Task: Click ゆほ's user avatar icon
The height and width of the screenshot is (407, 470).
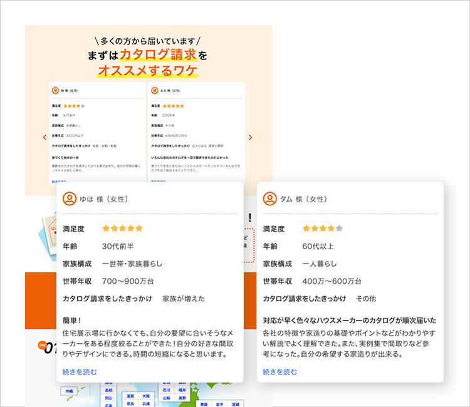Action: click(70, 199)
